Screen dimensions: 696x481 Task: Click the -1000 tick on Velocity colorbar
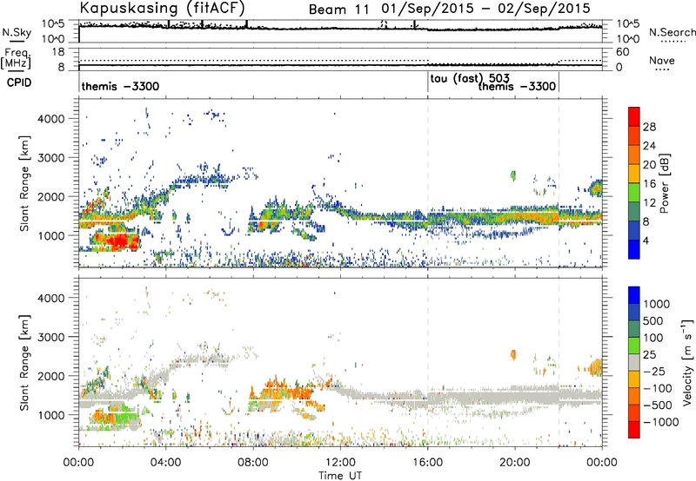pos(660,422)
